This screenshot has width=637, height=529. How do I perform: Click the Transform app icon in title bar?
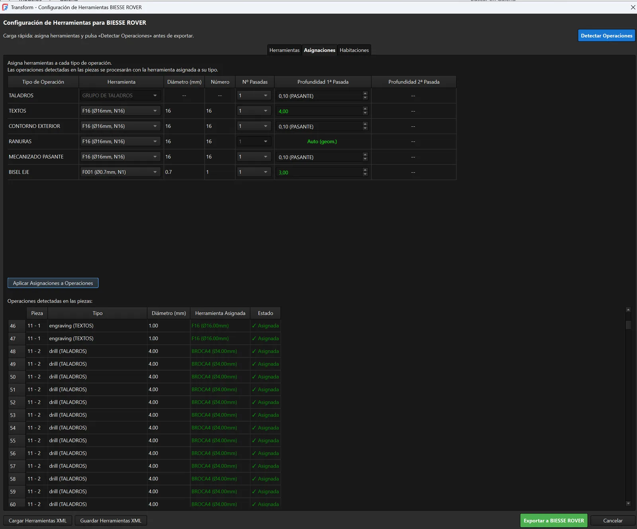(x=5, y=7)
